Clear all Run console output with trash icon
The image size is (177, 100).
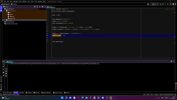coord(6,76)
